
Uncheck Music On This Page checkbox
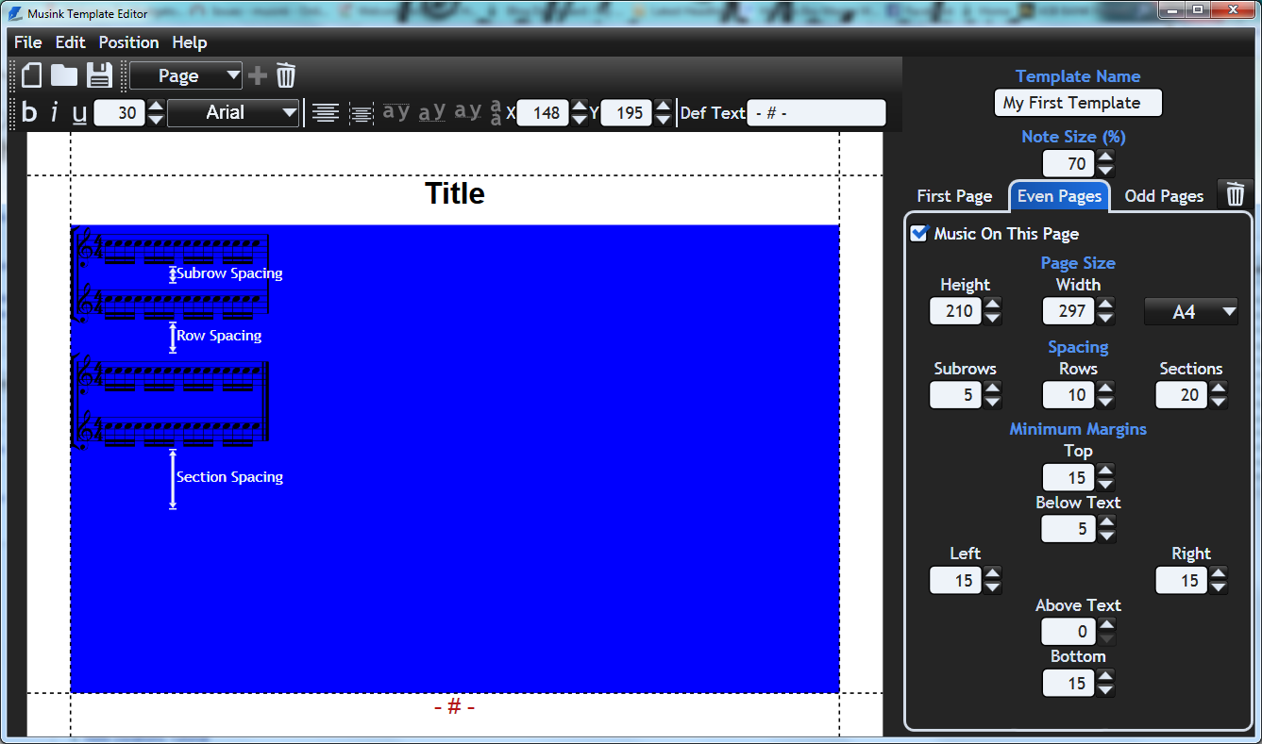pyautogui.click(x=918, y=233)
